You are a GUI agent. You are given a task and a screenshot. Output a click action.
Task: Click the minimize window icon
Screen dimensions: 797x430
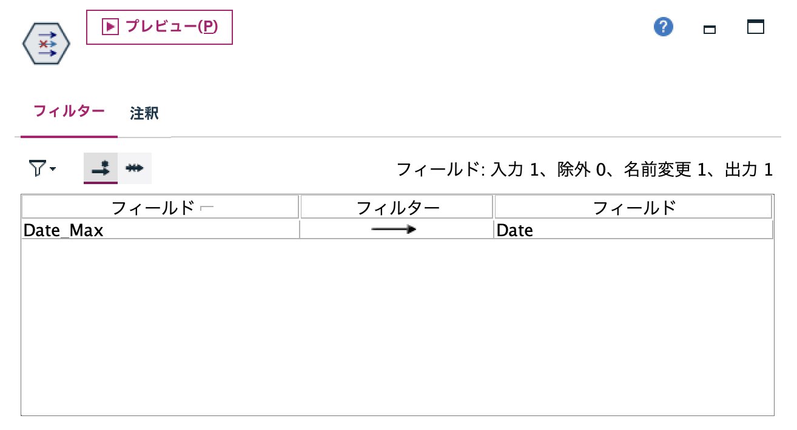(x=710, y=28)
